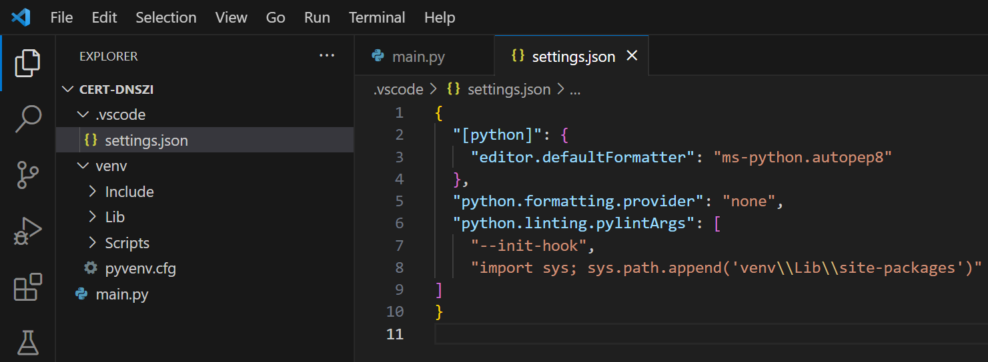Open the Extensions view

[28, 287]
